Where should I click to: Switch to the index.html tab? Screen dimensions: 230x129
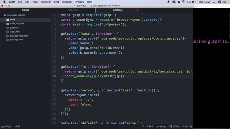tap(73, 10)
